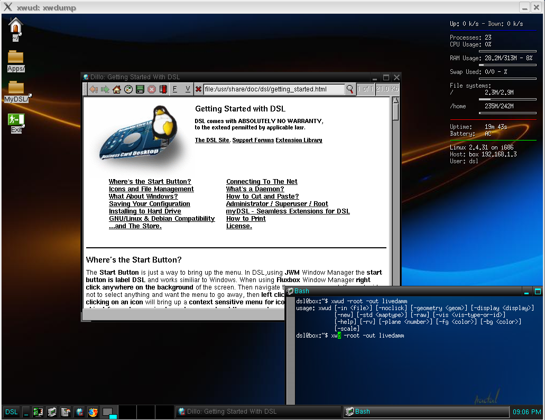Follow Icons and File Management link
The height and width of the screenshot is (420, 545).
click(151, 189)
